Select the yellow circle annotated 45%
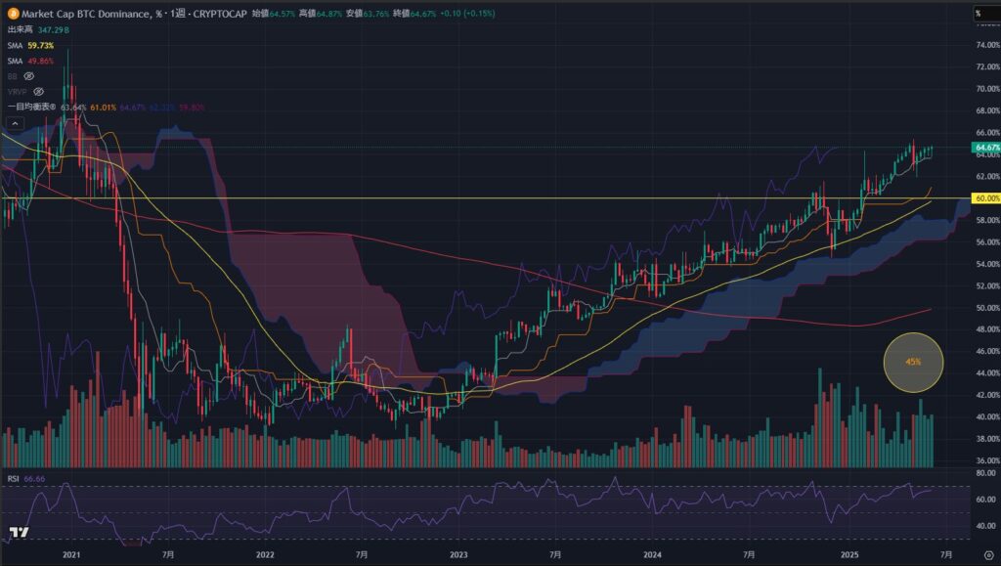The image size is (1001, 566). pyautogui.click(x=913, y=362)
